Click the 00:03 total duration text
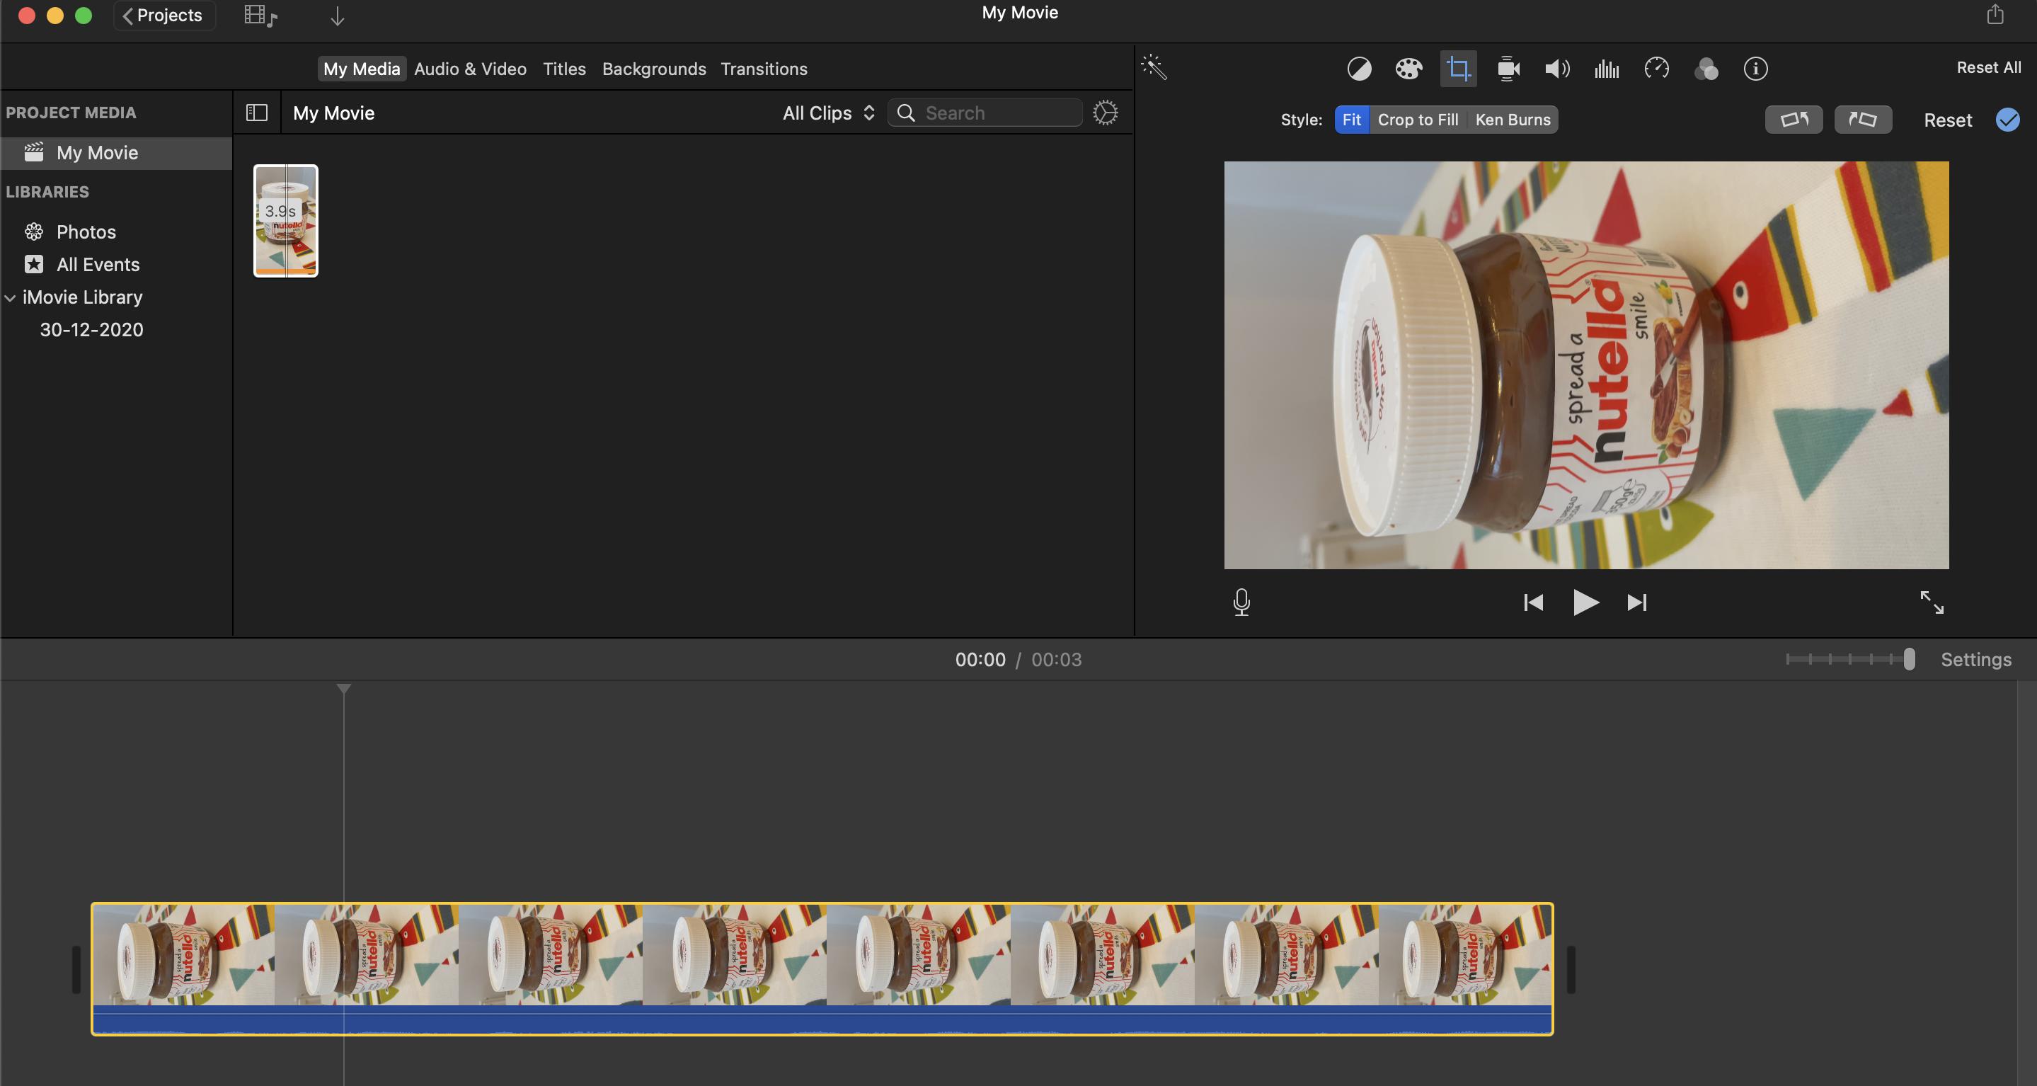Image resolution: width=2037 pixels, height=1086 pixels. (x=1056, y=660)
